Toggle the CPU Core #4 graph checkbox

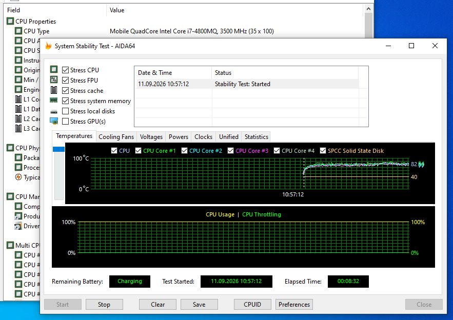277,151
